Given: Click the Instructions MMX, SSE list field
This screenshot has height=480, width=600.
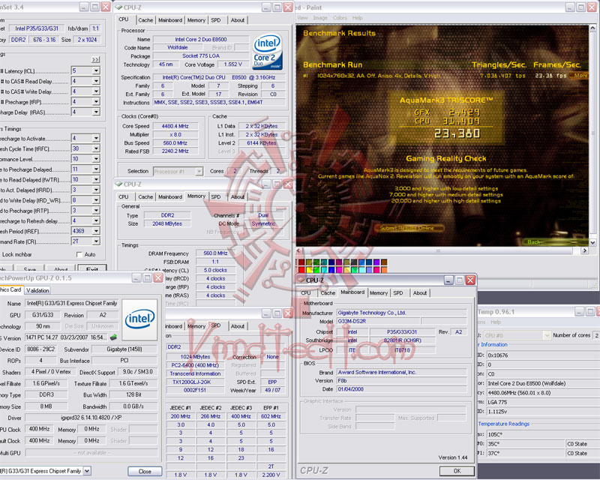Looking at the screenshot, I should [x=219, y=102].
